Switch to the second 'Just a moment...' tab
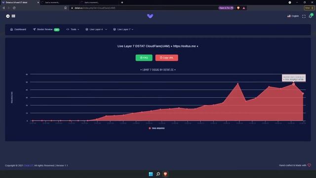 point(60,2)
